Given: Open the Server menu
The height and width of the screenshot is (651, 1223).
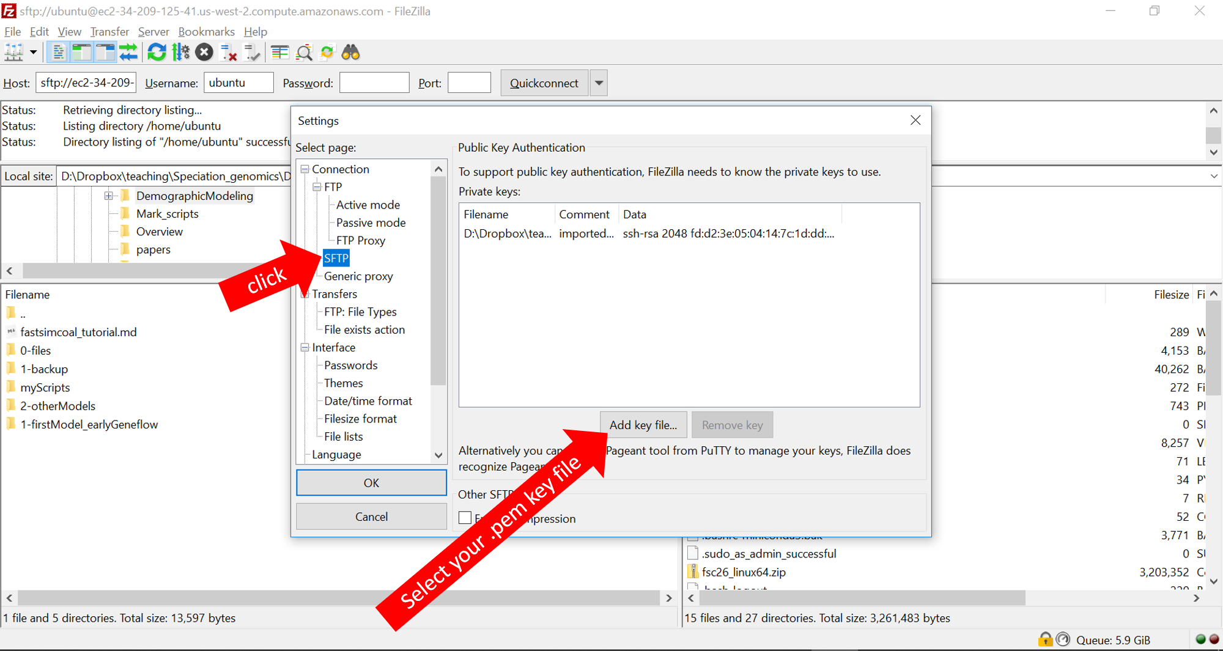Looking at the screenshot, I should point(153,31).
